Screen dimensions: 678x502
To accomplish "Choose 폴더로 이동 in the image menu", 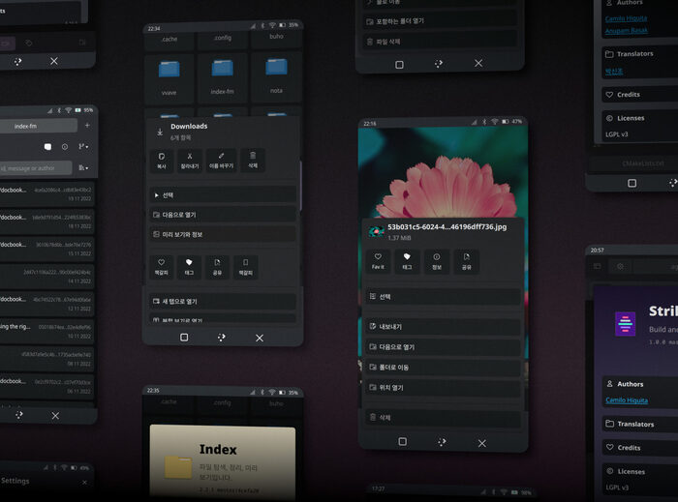I will [x=443, y=368].
